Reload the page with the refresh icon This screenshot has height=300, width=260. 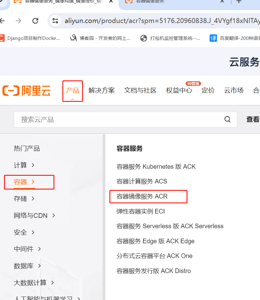tap(35, 21)
